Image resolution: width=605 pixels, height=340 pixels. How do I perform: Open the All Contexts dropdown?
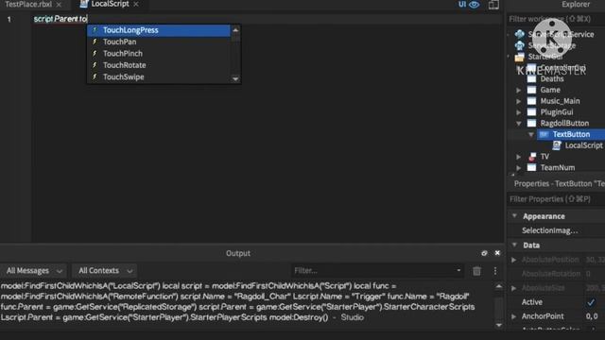(x=105, y=271)
